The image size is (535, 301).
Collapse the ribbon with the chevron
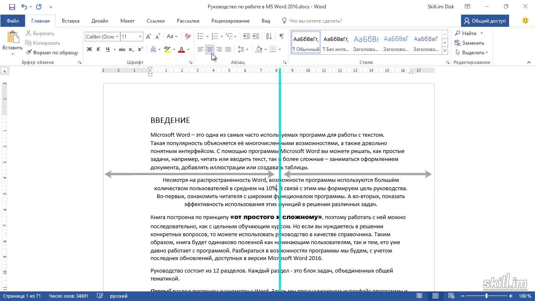coord(529,62)
